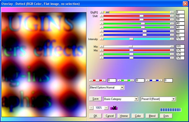This screenshot has height=122, width=189.
Task: Confirm with the OK button
Action: tap(95, 116)
